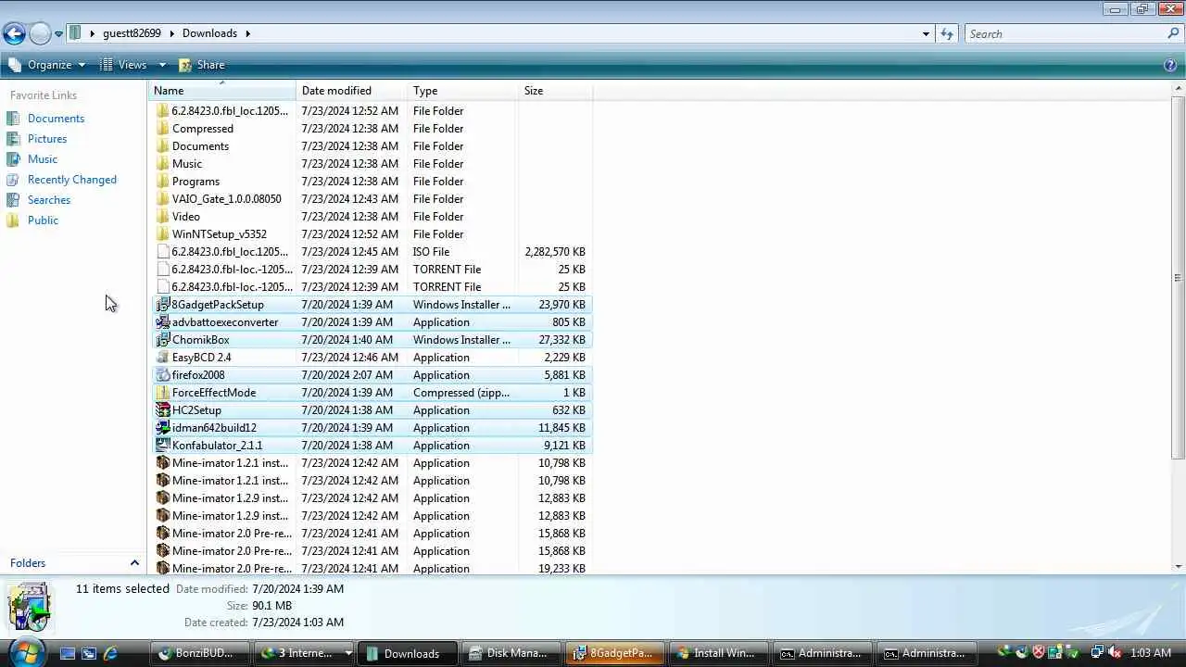This screenshot has height=667, width=1186.
Task: Click the scrollbar down arrow
Action: (1179, 566)
